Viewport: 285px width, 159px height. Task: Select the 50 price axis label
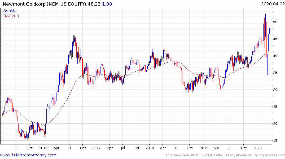point(275,22)
